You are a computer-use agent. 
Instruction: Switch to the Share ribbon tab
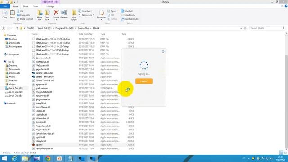click(x=26, y=6)
